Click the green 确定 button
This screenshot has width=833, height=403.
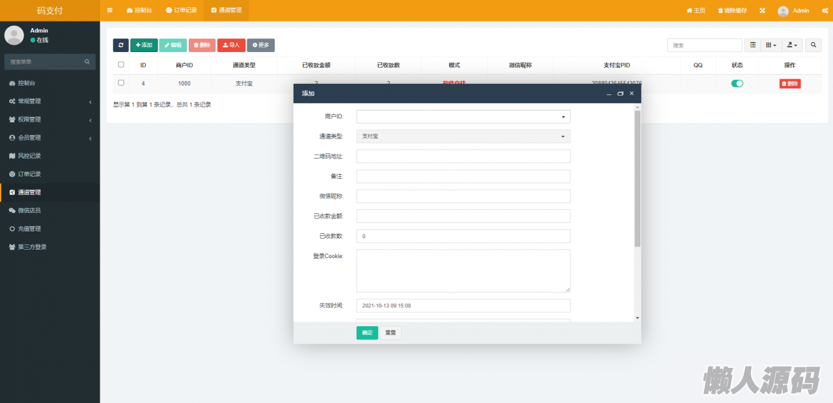367,333
